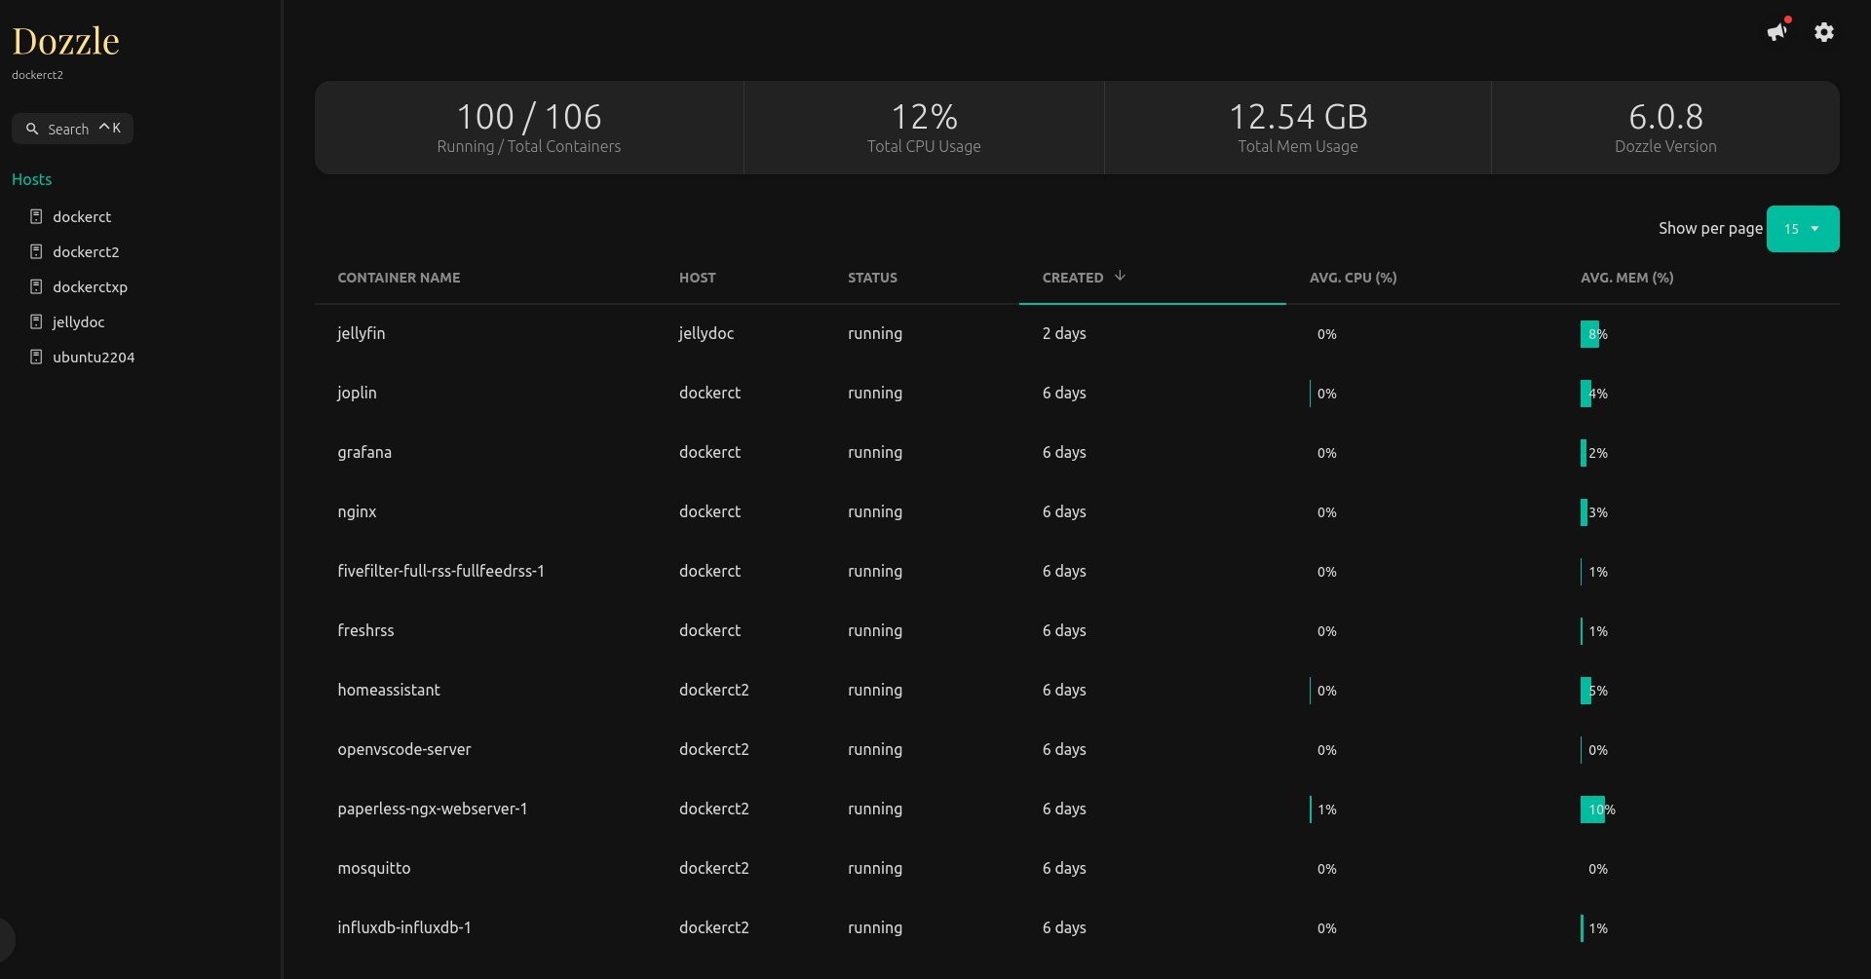Click the circular button on left screen edge

[5, 940]
